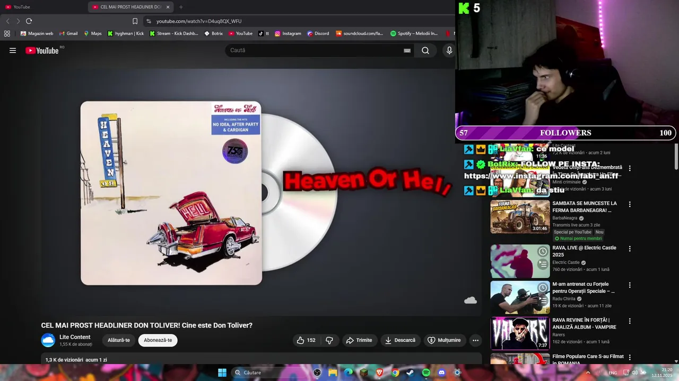
Task: Open the Instagram bookmark
Action: click(288, 33)
